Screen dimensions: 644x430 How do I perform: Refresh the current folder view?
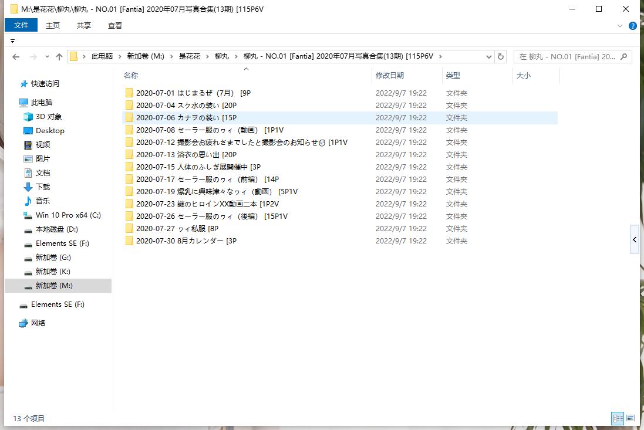pyautogui.click(x=501, y=57)
